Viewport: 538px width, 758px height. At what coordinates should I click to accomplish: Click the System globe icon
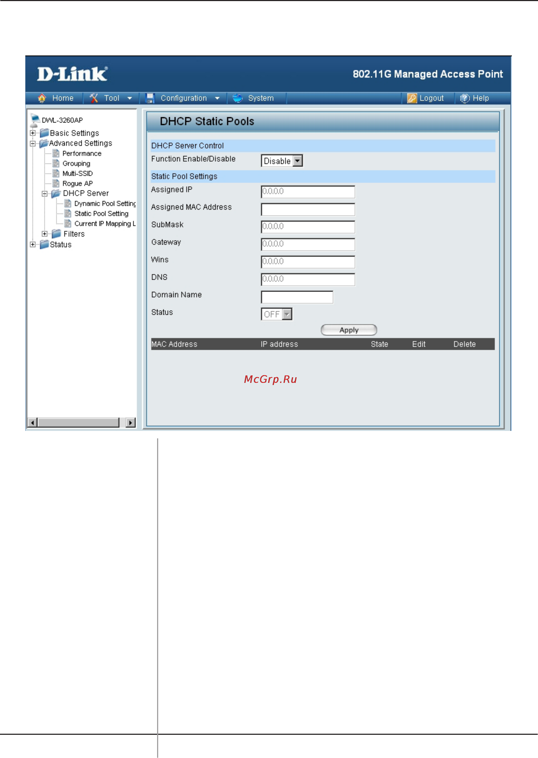coord(238,98)
